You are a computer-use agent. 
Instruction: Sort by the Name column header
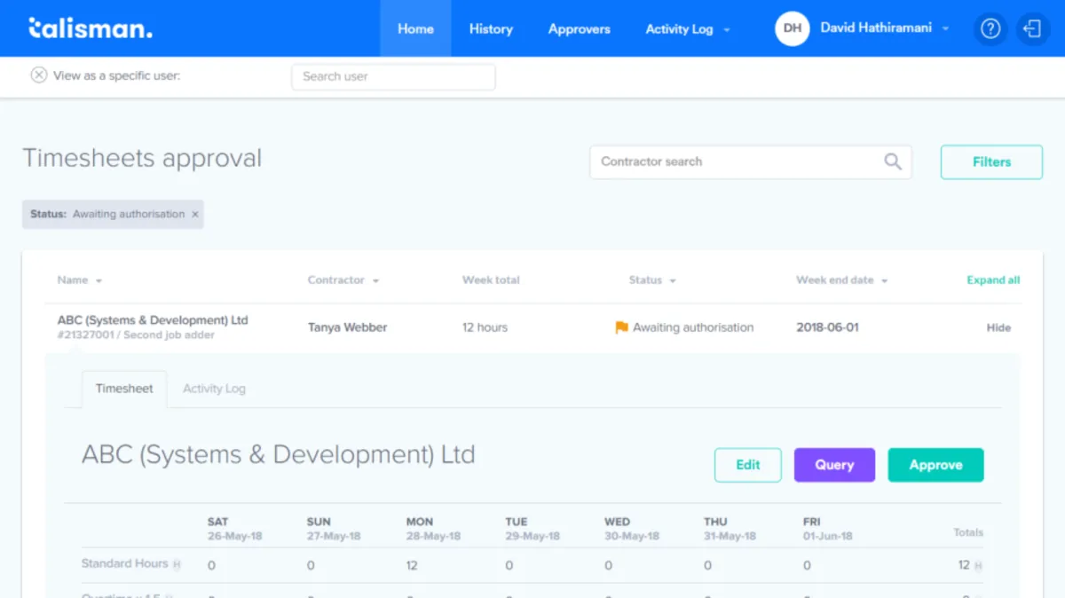(x=79, y=280)
